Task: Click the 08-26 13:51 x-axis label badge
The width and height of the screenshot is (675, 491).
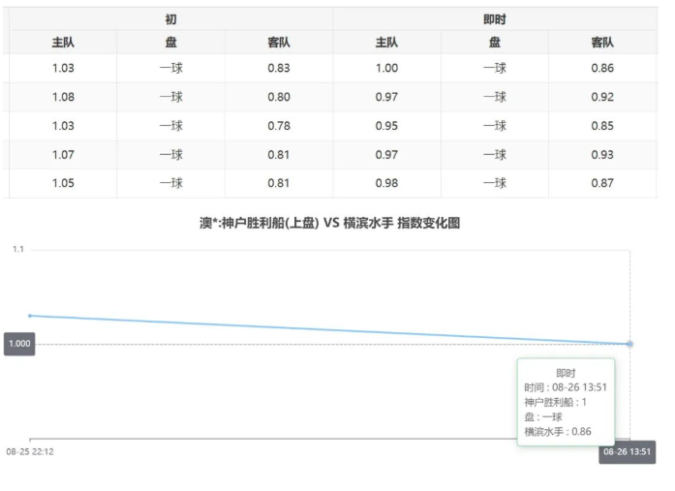Action: (628, 452)
